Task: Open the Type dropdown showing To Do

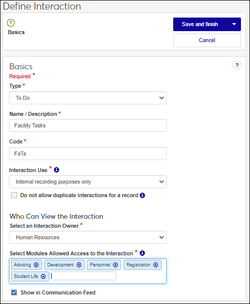Action: pos(88,98)
